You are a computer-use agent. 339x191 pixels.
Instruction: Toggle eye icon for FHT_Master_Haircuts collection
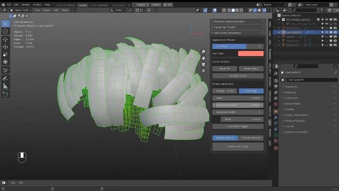click(x=327, y=20)
